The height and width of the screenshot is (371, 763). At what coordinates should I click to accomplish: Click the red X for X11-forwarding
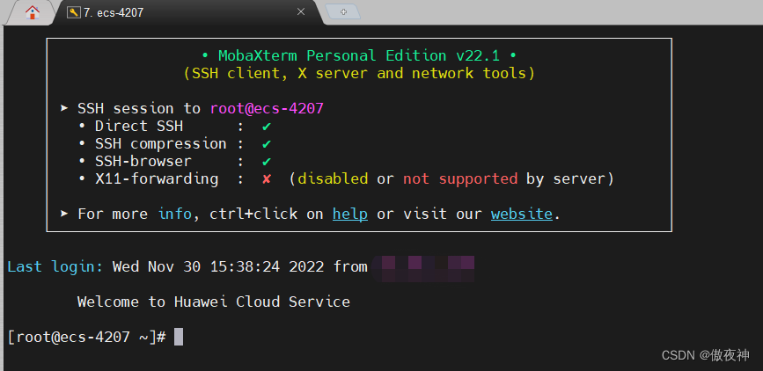coord(266,179)
